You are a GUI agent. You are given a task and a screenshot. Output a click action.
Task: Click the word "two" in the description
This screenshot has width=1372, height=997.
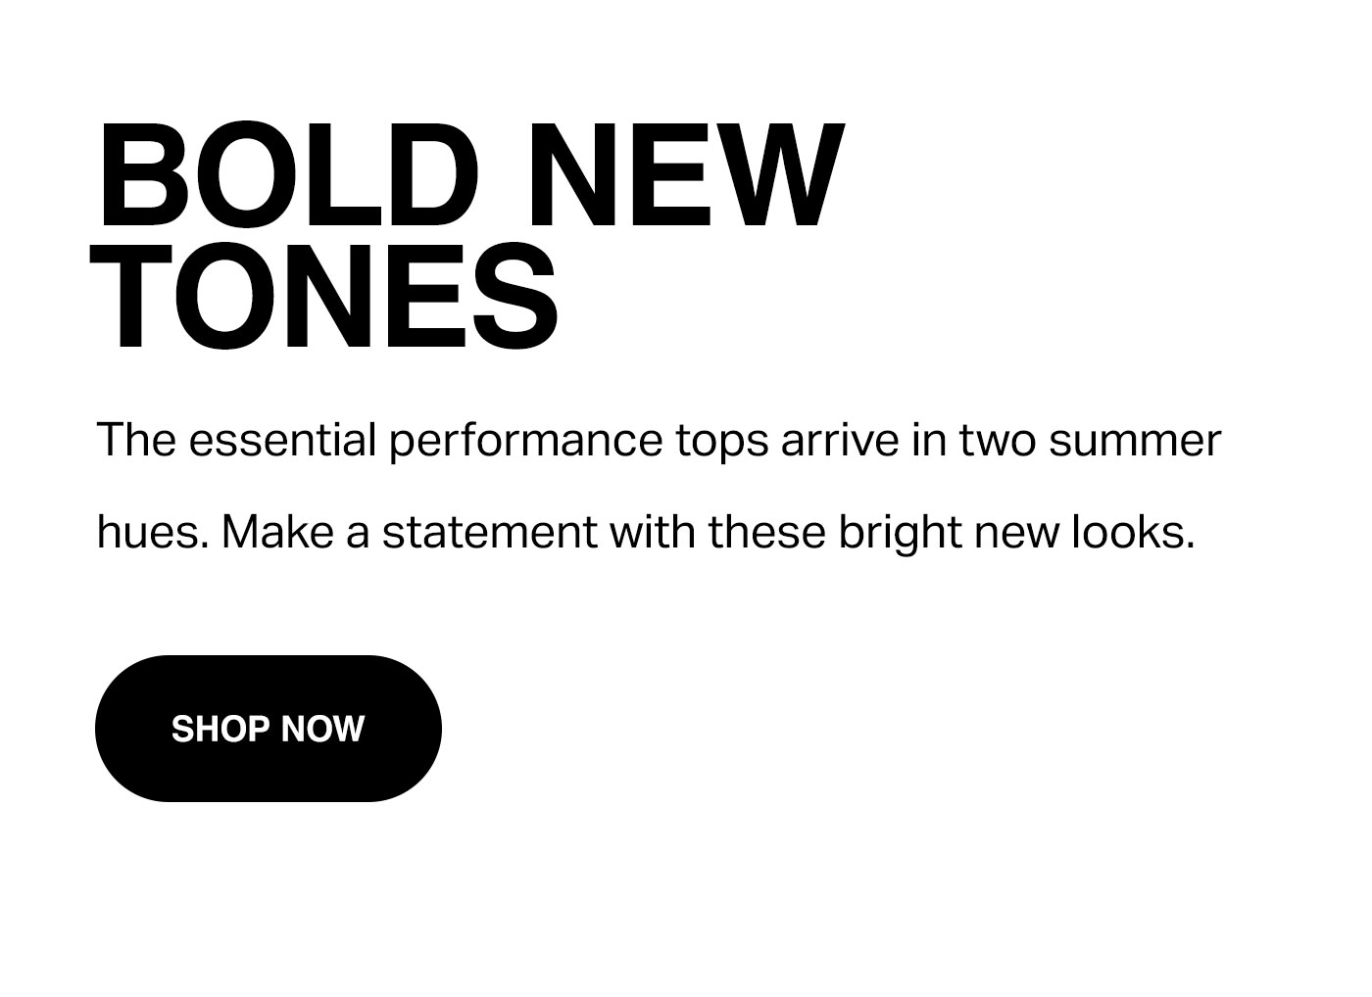(998, 441)
